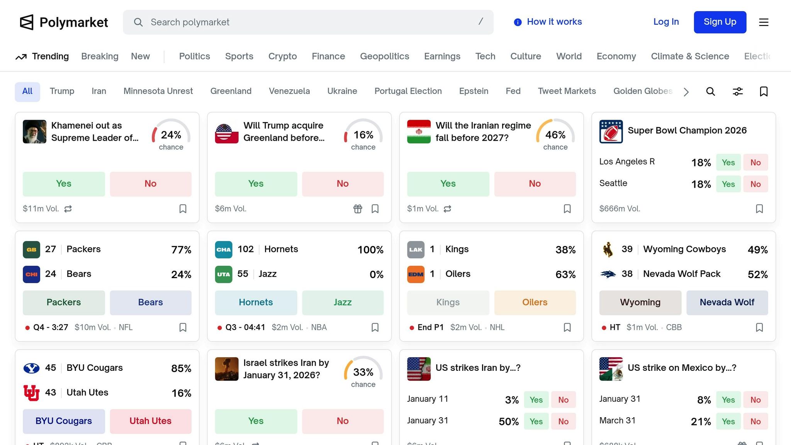The image size is (791, 445).
Task: Select the All topic chip
Action: click(x=27, y=92)
